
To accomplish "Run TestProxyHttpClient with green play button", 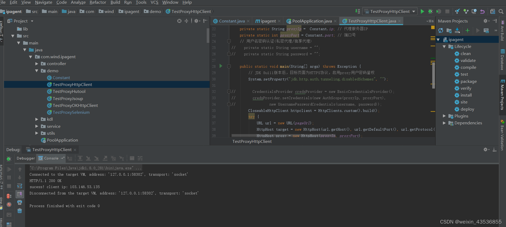I will (422, 11).
